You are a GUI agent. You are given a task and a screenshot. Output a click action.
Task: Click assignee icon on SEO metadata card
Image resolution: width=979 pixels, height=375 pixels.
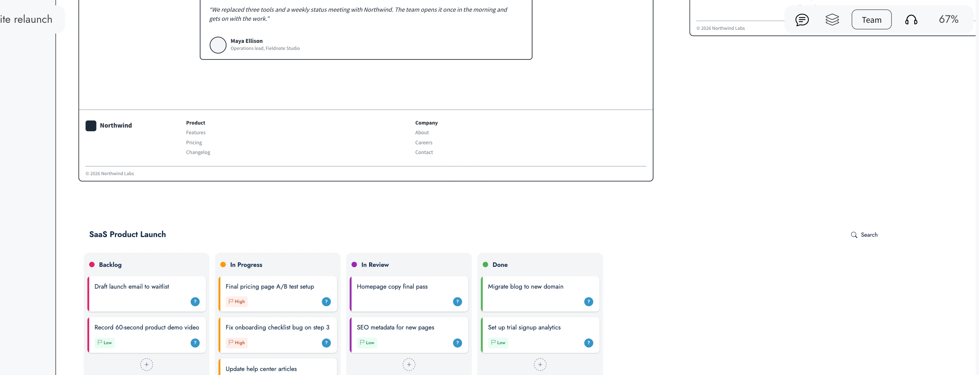click(x=457, y=343)
